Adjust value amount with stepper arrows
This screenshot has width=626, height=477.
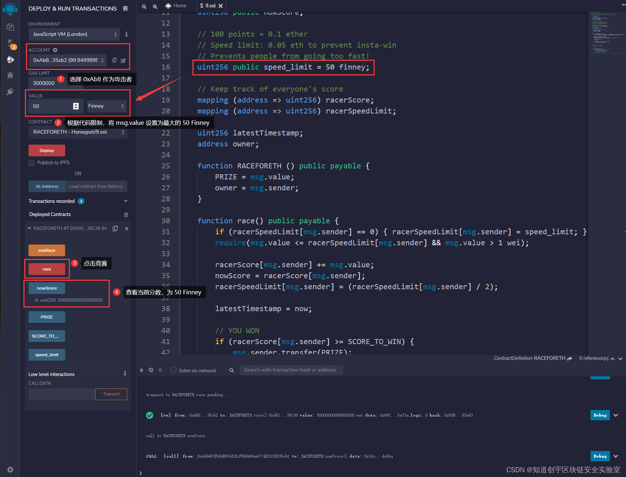pos(76,106)
